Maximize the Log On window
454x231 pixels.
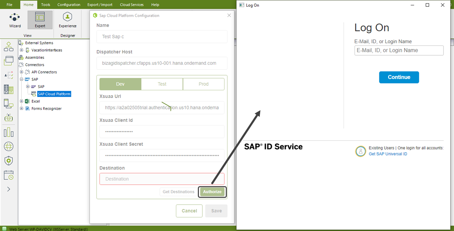pyautogui.click(x=427, y=5)
